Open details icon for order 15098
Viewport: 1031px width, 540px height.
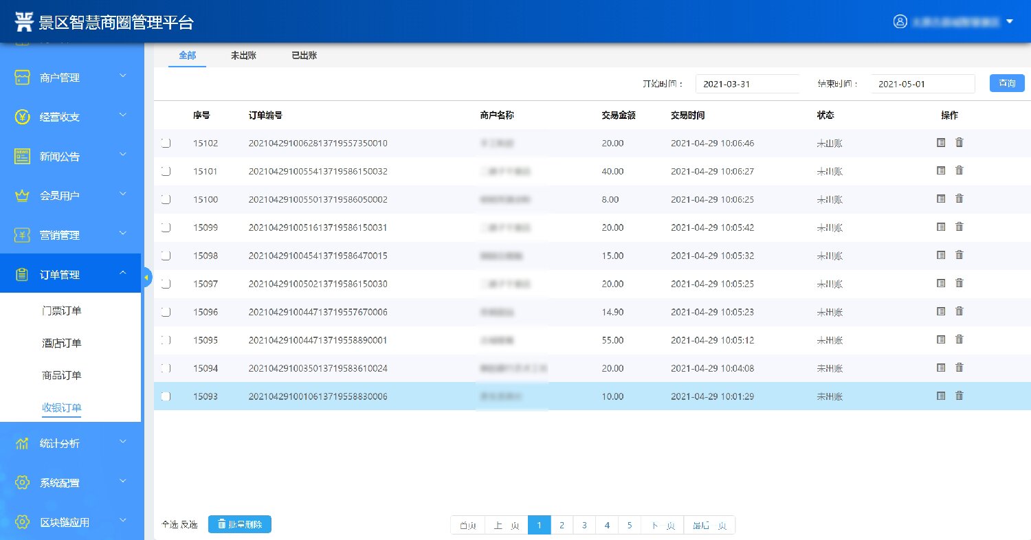941,255
